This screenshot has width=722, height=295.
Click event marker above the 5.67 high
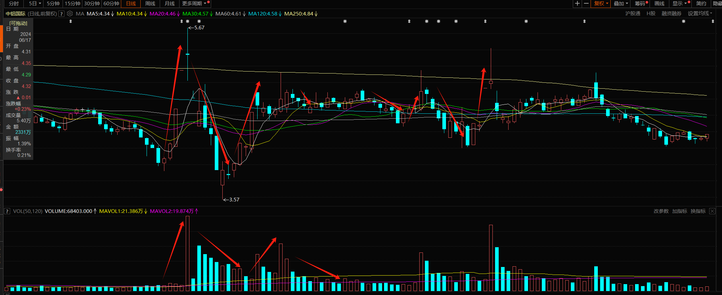coord(187,21)
